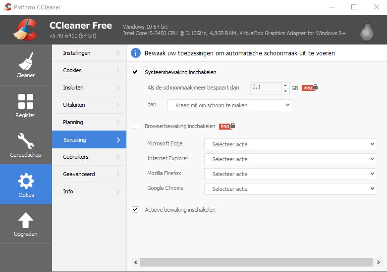Switch to the Geavanceerd tab
The height and width of the screenshot is (272, 387).
tap(89, 174)
